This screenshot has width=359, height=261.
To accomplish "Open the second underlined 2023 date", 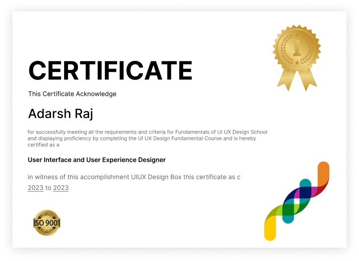I will 61,188.
